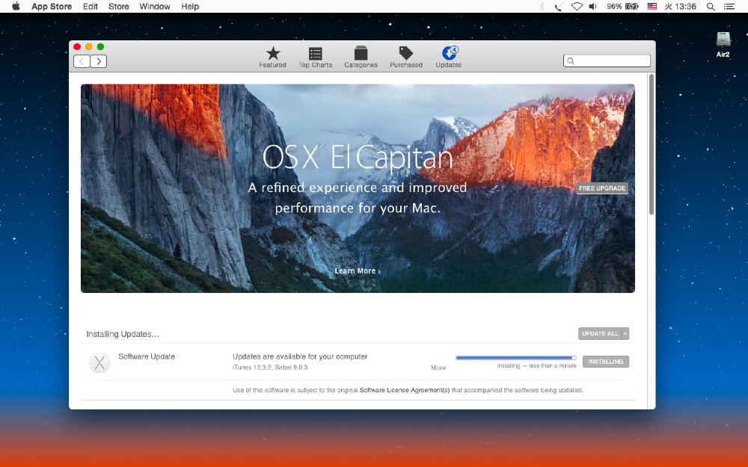748x467 pixels.
Task: Click the 'Installing Updates...' heading
Action: pyautogui.click(x=123, y=334)
